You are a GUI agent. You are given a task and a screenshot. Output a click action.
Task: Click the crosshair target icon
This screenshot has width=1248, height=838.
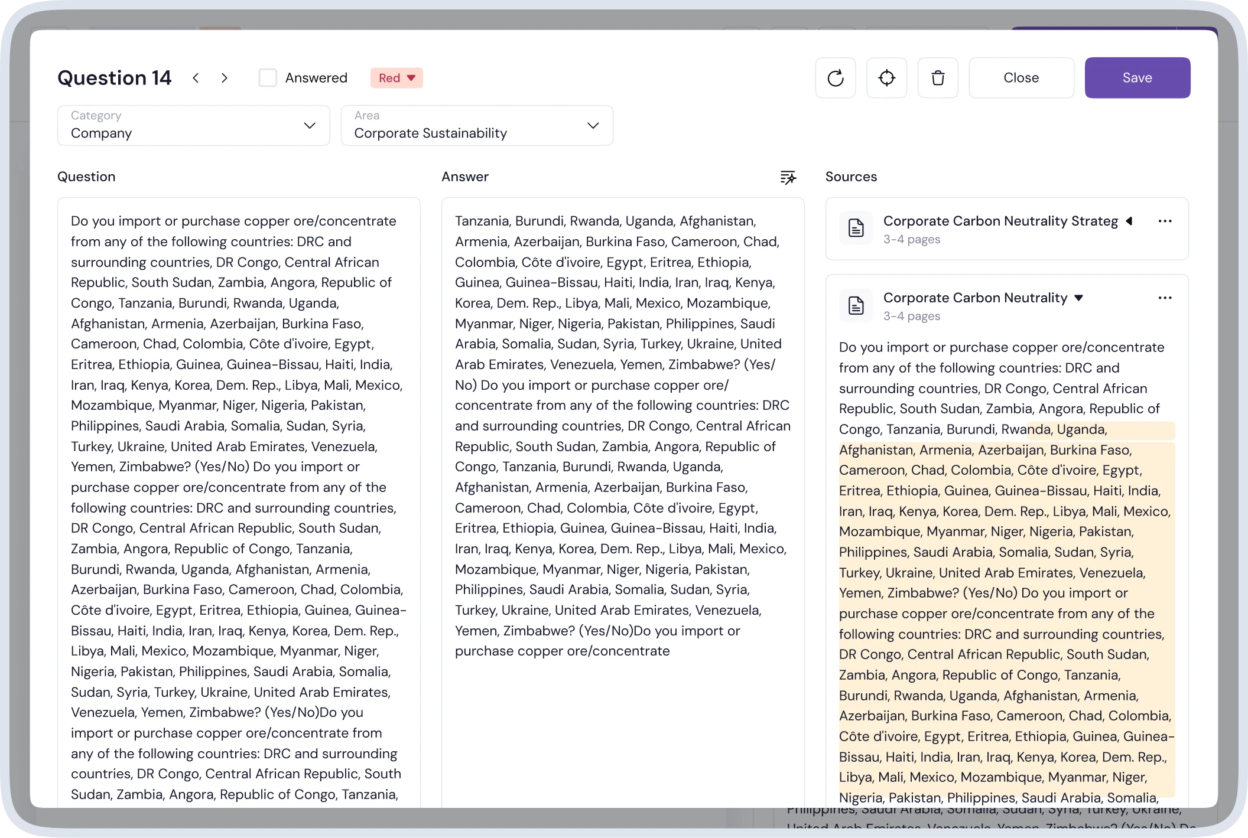(886, 78)
